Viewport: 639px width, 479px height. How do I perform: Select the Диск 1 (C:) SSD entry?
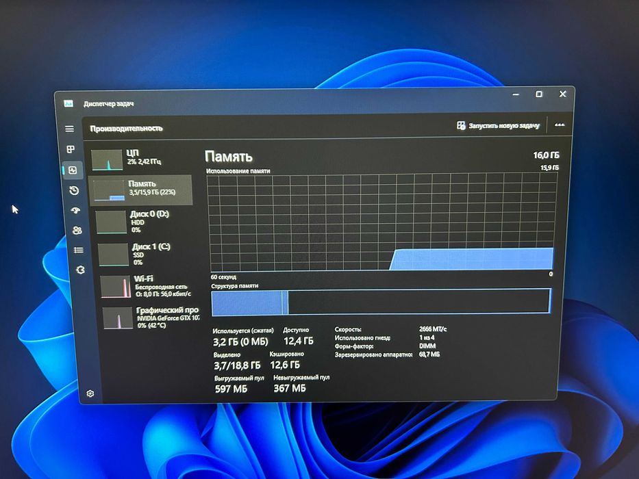click(147, 254)
